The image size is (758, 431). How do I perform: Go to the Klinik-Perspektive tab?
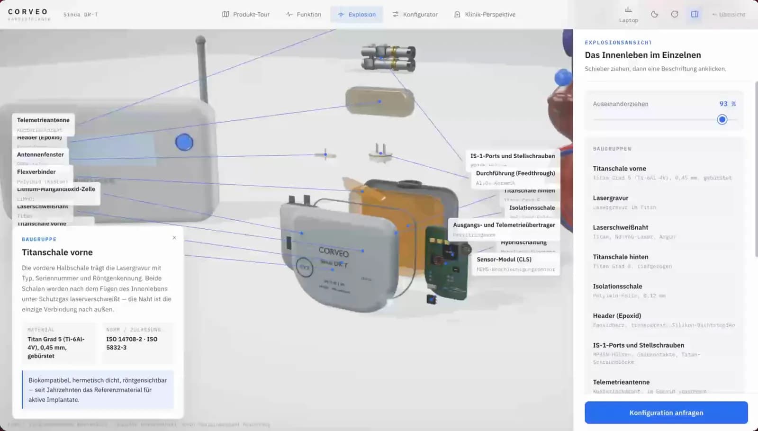(x=485, y=14)
